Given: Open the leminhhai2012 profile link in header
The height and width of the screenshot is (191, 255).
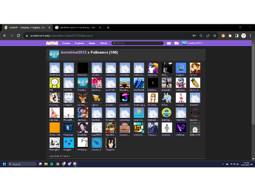Looking at the screenshot, I should point(73,53).
